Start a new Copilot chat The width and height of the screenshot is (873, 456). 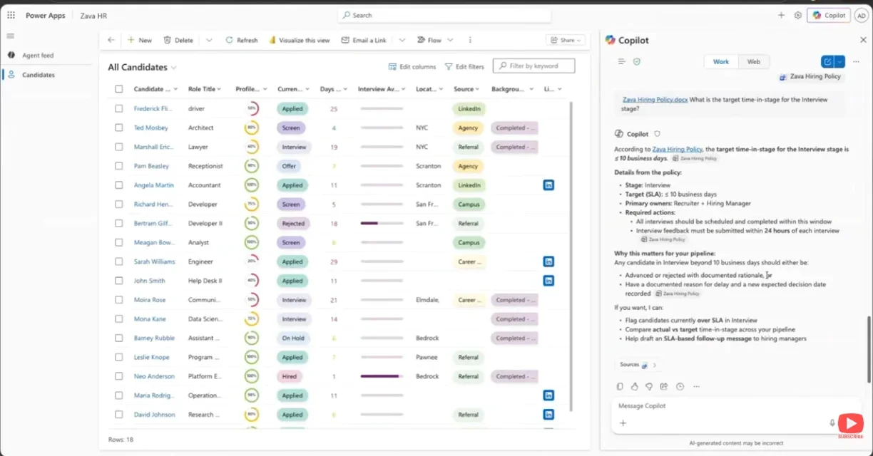(827, 62)
